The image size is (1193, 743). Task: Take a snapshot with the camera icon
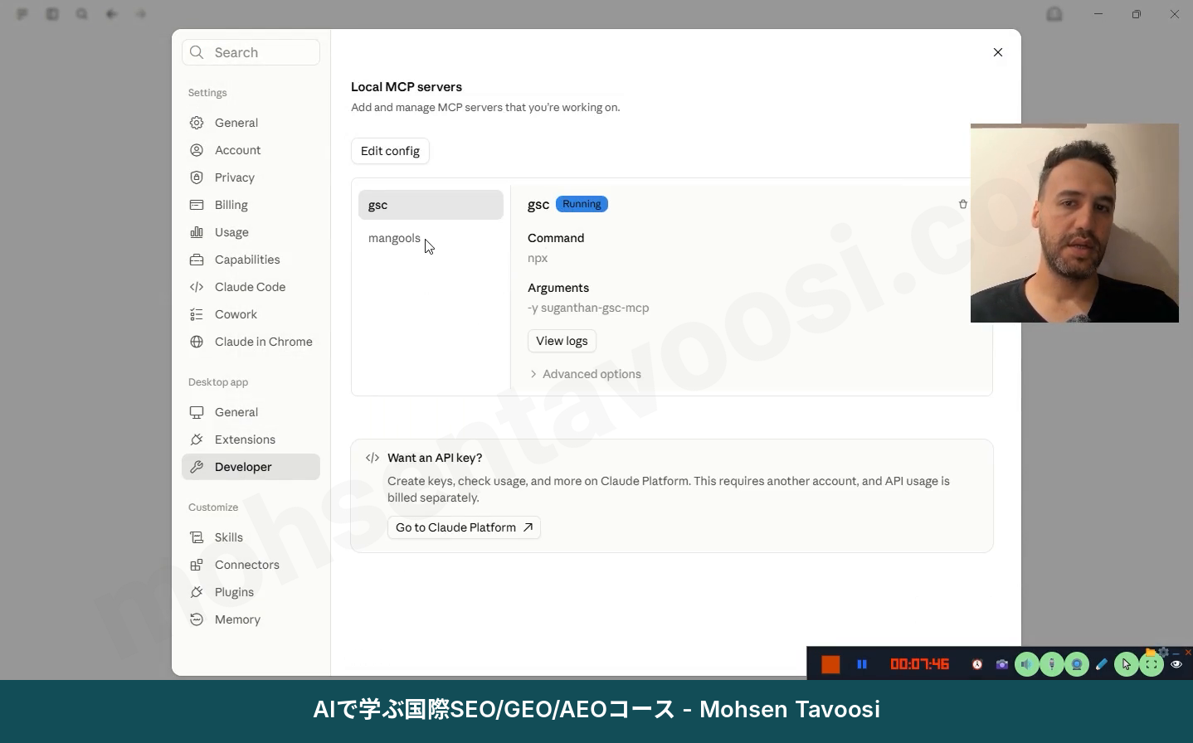(x=1002, y=664)
